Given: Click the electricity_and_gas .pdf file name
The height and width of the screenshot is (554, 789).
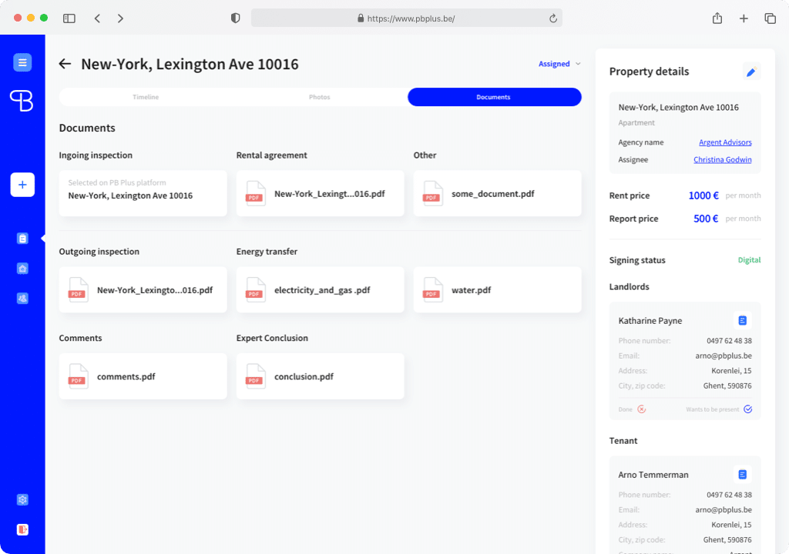Looking at the screenshot, I should 322,290.
